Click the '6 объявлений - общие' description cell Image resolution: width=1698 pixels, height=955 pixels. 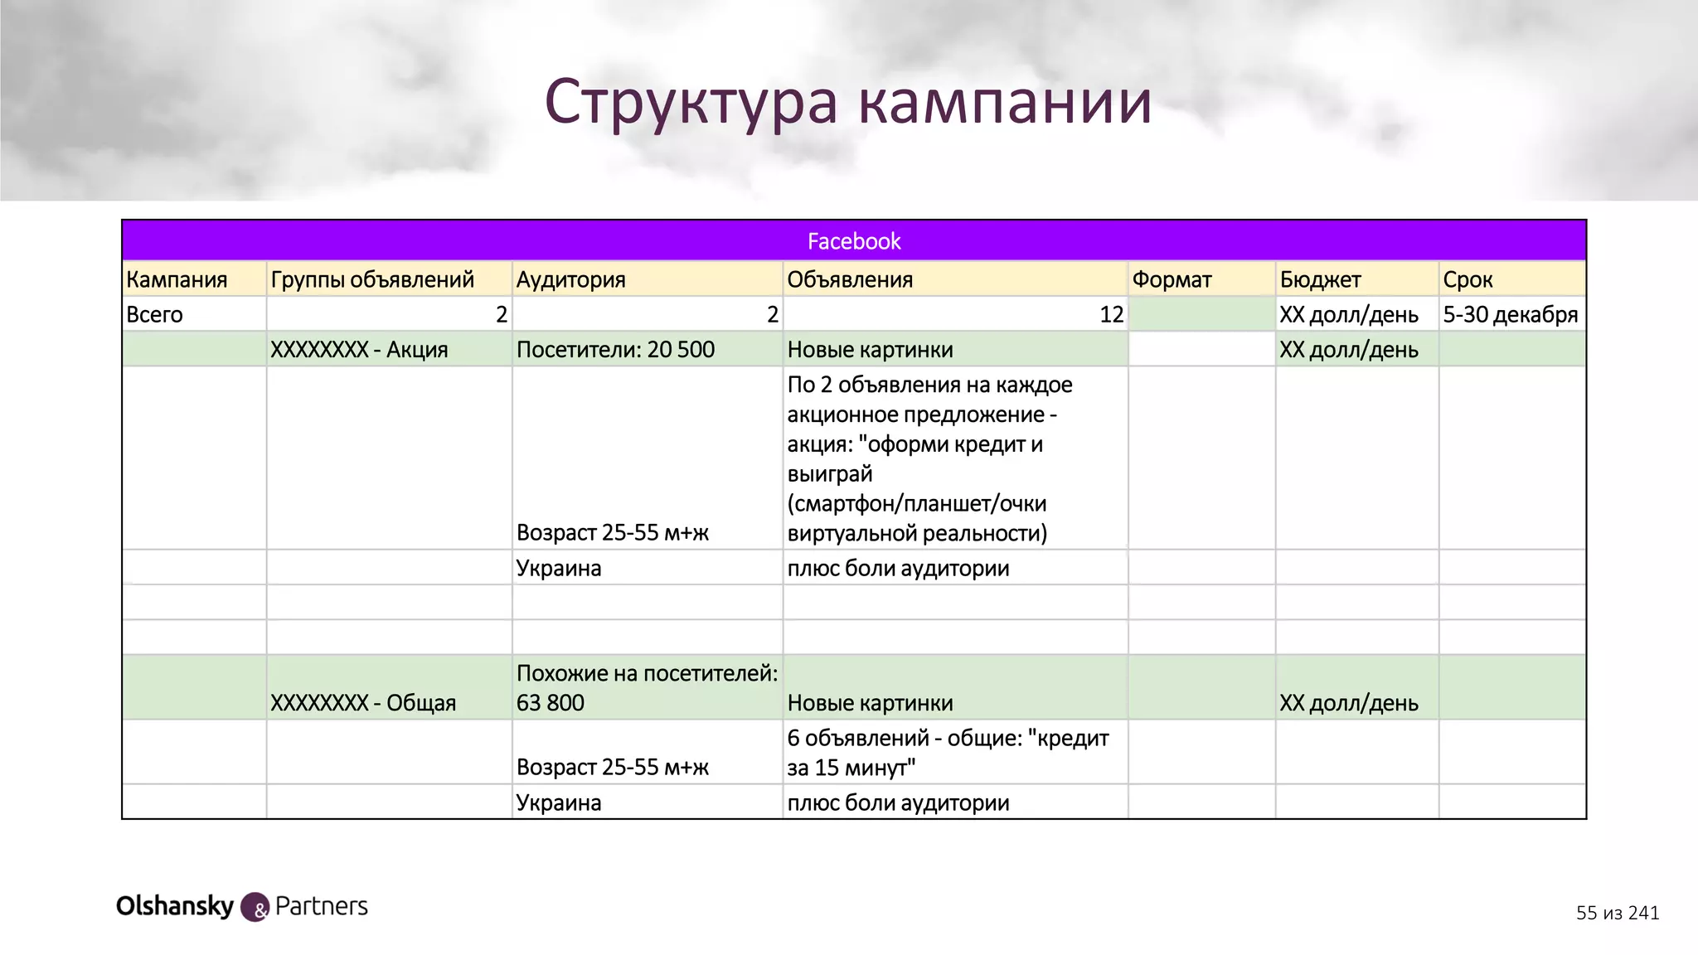(x=955, y=752)
